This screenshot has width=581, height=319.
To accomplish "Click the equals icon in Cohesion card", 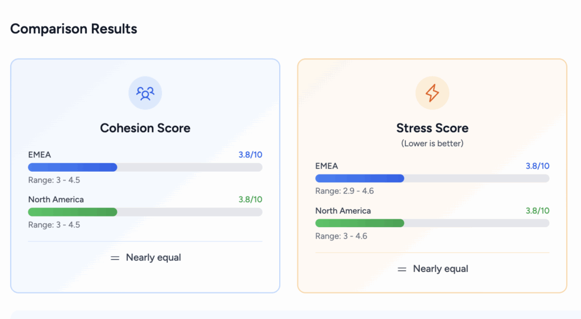I will pos(115,258).
